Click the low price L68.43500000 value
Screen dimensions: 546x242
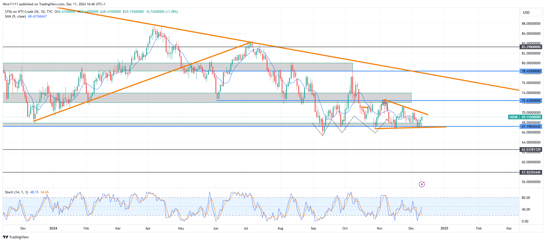(x=111, y=12)
